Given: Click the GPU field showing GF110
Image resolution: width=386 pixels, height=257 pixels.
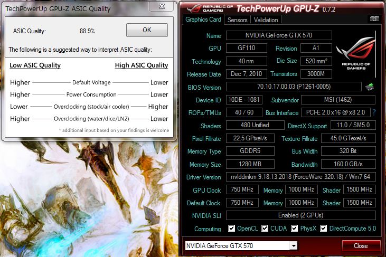Looking at the screenshot, I should [247, 48].
